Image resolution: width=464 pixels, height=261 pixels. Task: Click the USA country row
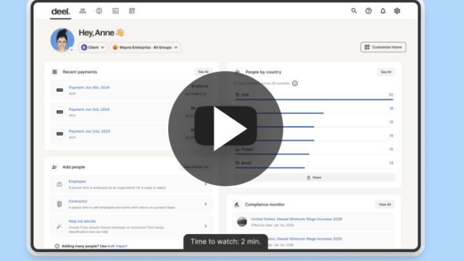314,97
